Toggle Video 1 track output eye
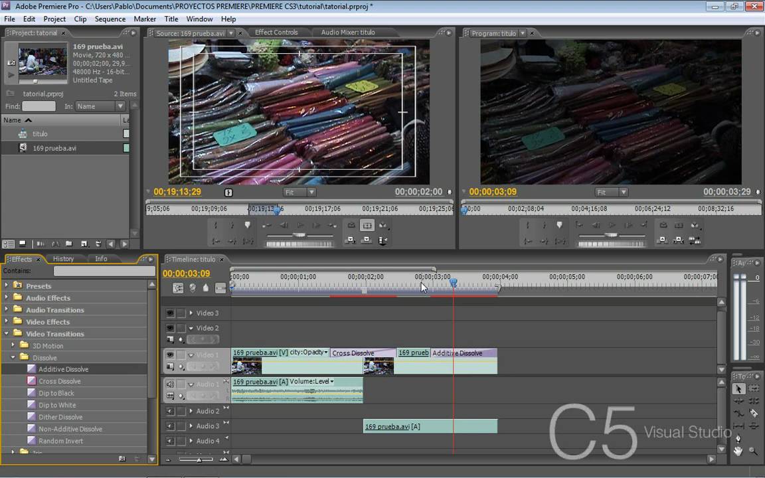This screenshot has width=765, height=478. pyautogui.click(x=170, y=355)
